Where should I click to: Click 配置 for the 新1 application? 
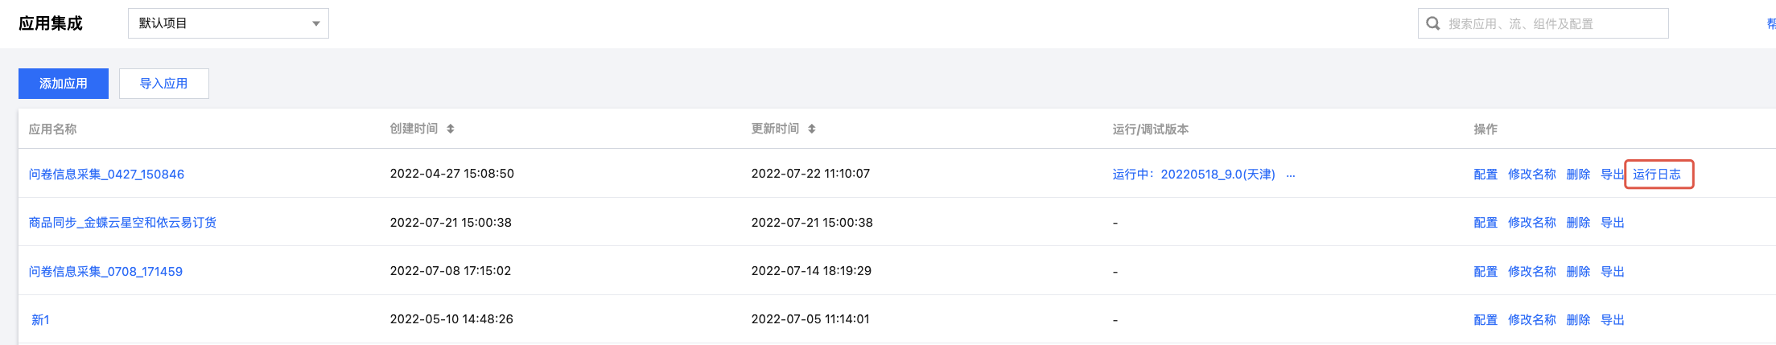pos(1485,320)
